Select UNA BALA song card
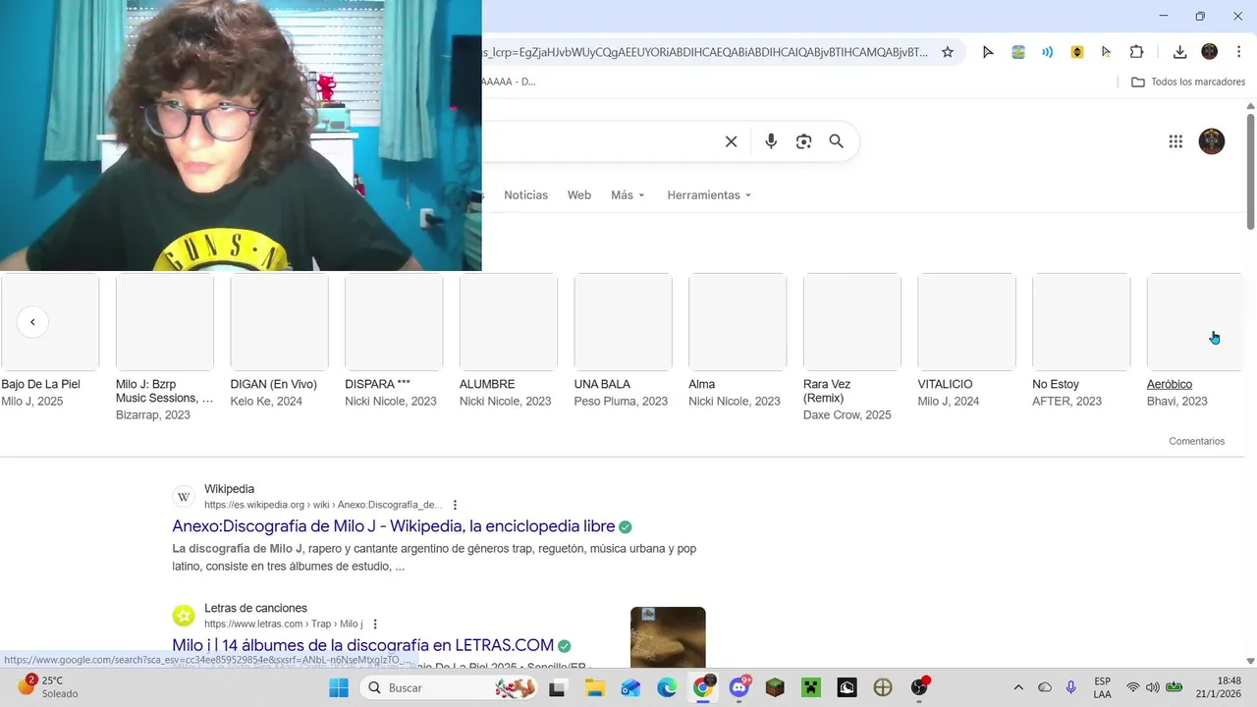This screenshot has height=707, width=1257. 624,340
